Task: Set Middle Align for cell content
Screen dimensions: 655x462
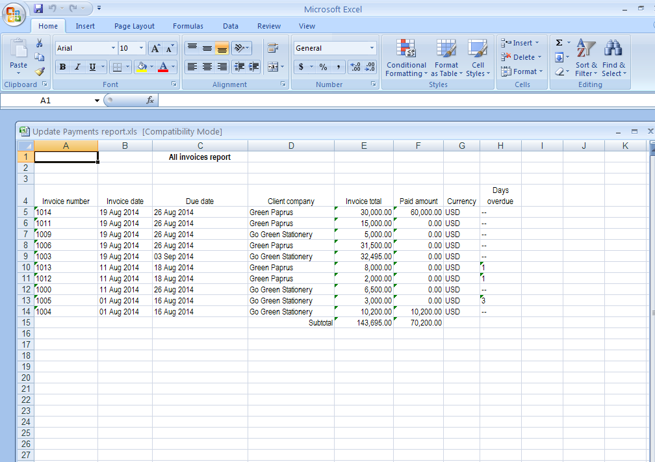Action: tap(207, 48)
